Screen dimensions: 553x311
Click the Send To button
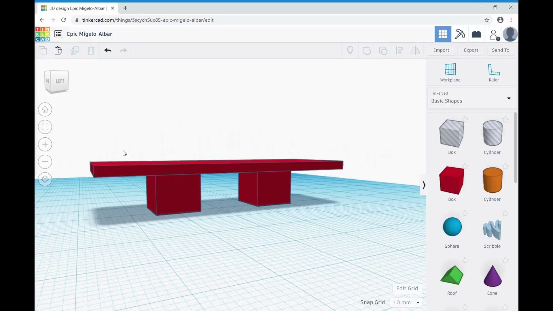(501, 50)
